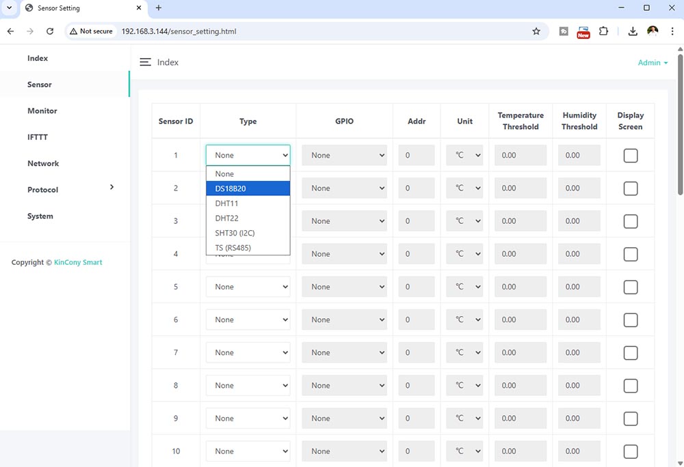Click the hamburger menu icon beside Index
Viewport: 684px width, 467px height.
145,62
